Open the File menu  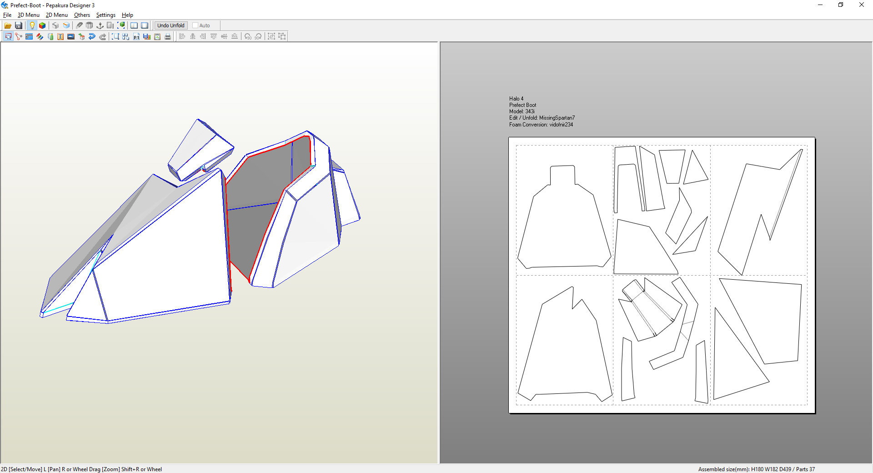pos(7,15)
